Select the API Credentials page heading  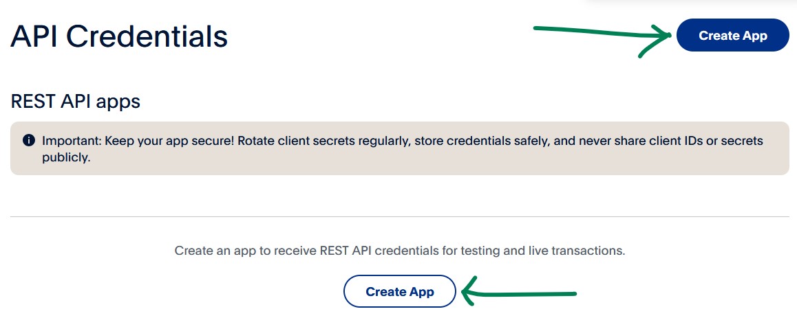[119, 36]
